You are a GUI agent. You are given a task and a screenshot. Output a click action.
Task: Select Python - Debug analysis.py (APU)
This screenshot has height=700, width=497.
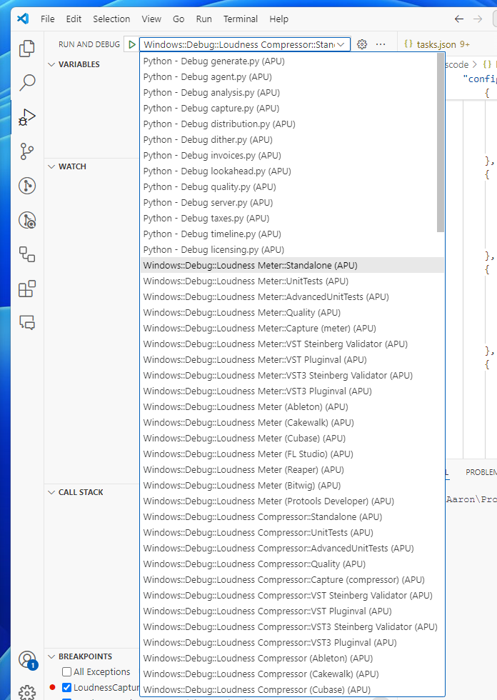292,92
